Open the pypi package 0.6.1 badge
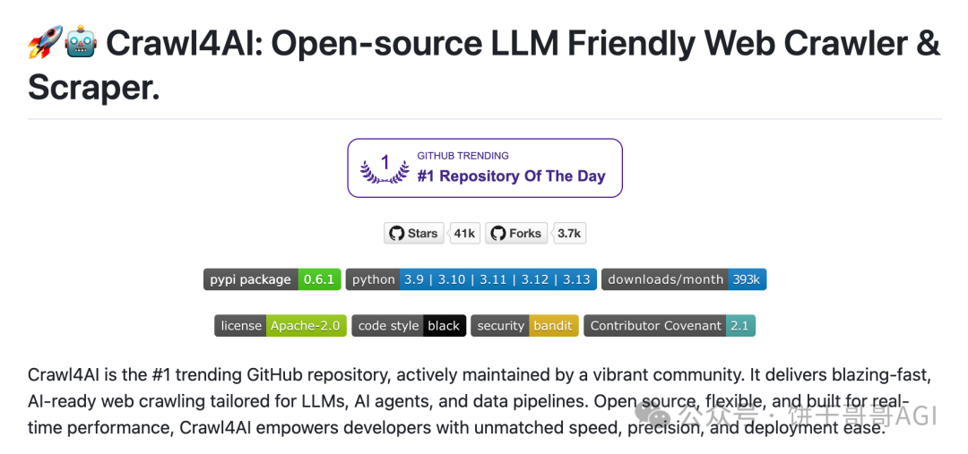 tap(272, 279)
